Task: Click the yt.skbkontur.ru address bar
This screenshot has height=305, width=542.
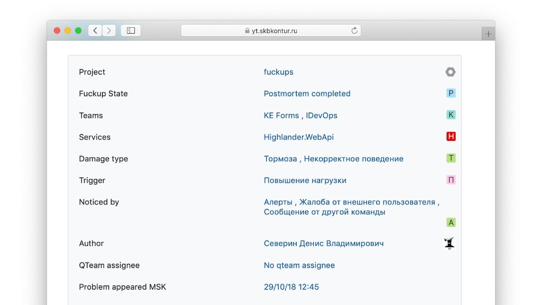Action: click(271, 31)
